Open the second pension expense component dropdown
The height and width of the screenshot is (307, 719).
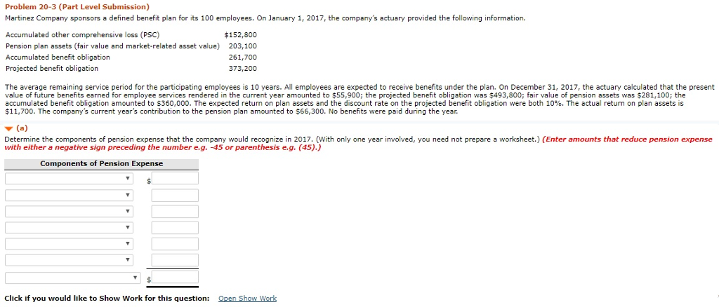click(x=69, y=195)
